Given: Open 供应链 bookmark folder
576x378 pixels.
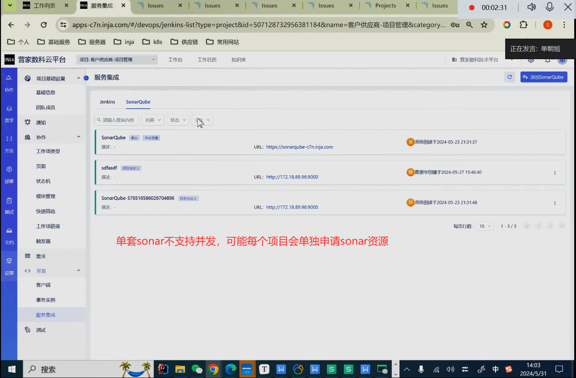Looking at the screenshot, I should pos(184,42).
